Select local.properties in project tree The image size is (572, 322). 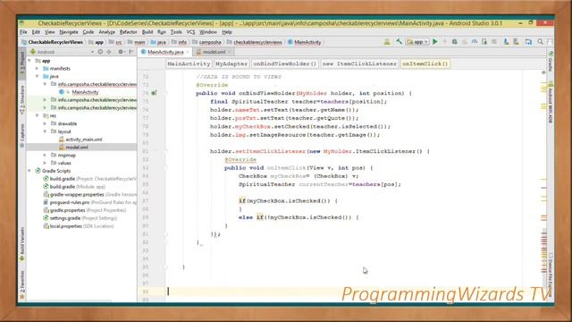[65, 226]
